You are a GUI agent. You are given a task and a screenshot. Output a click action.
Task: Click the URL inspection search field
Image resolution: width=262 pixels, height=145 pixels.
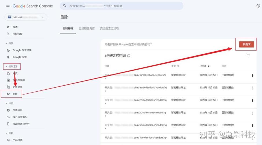coord(121,6)
